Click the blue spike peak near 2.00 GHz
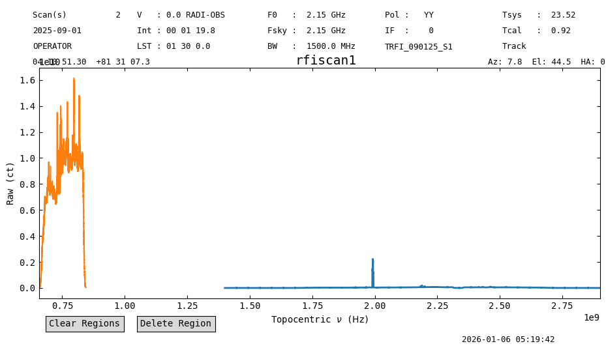Screen dimensions: 606x346 [372, 260]
